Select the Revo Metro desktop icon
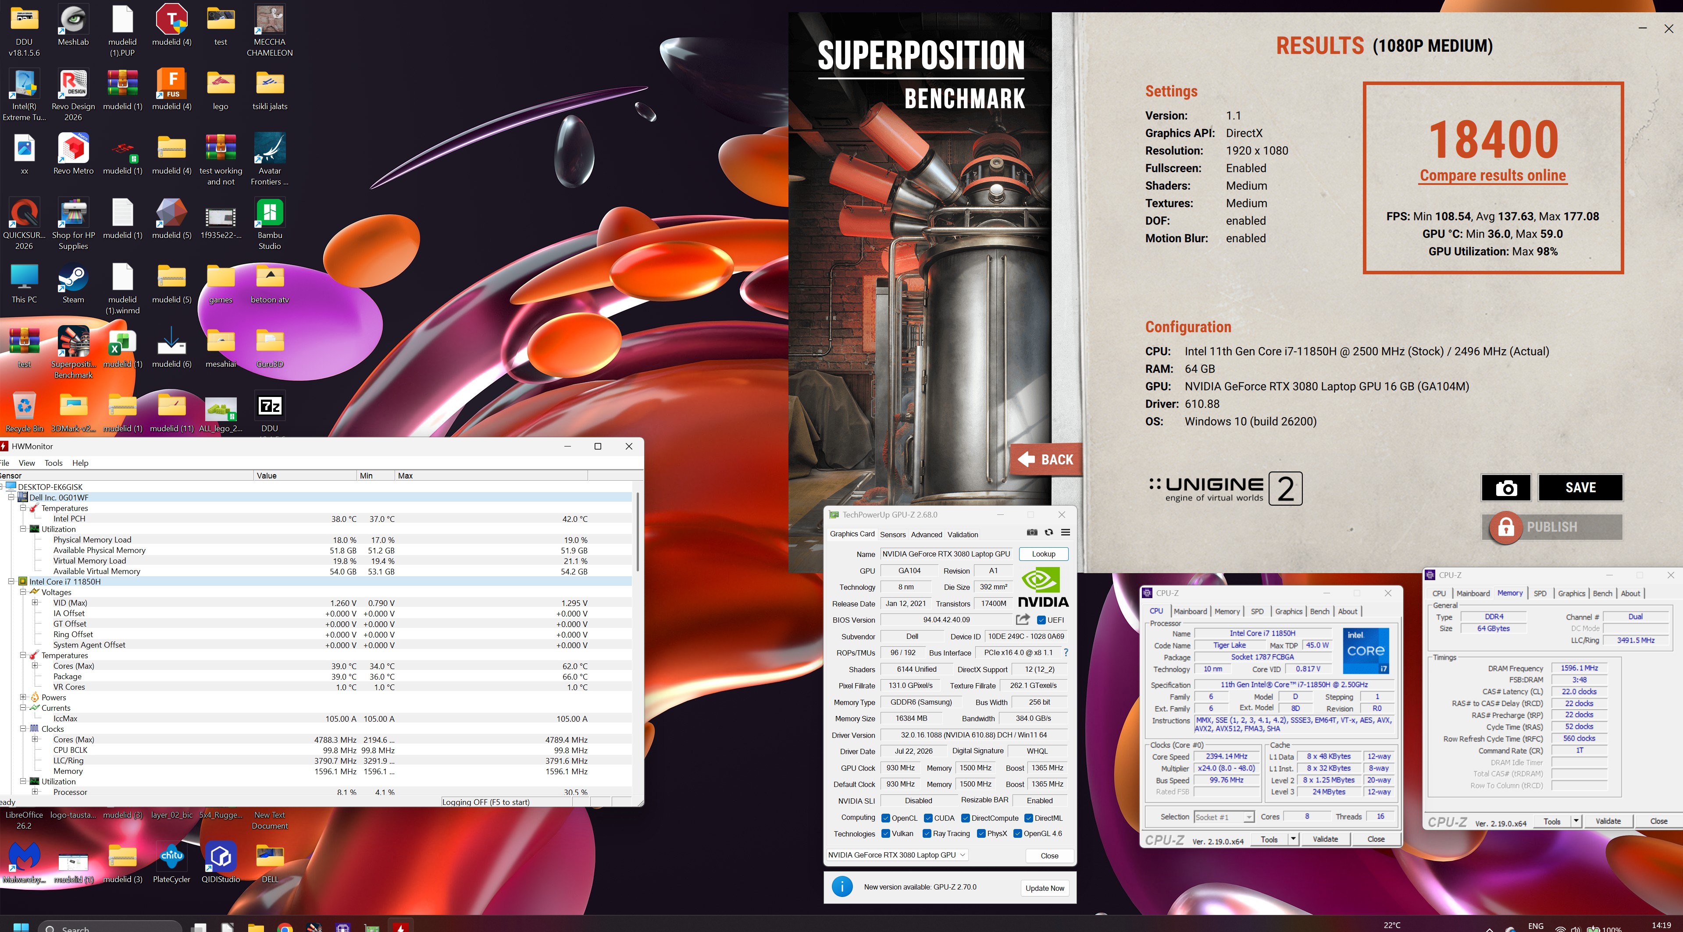This screenshot has height=932, width=1683. (73, 155)
